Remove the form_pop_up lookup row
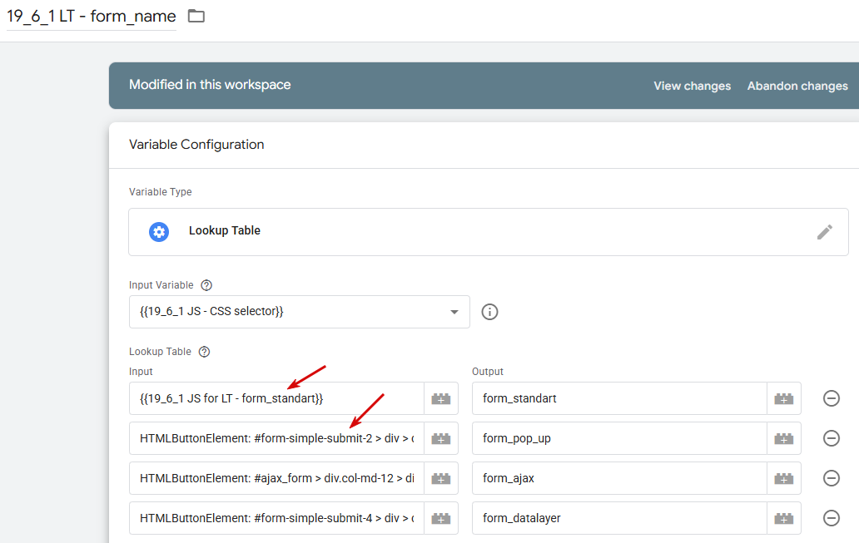 point(832,438)
